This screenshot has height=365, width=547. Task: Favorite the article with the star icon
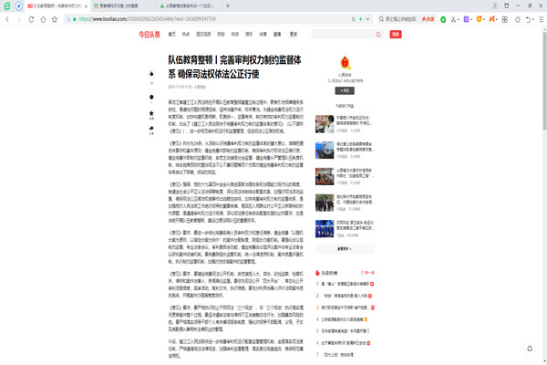click(151, 113)
